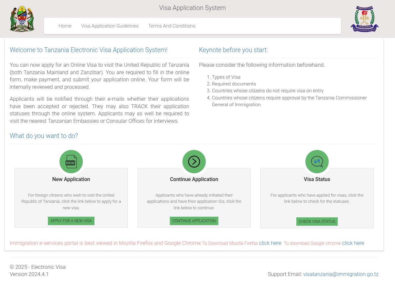Click the 'Visa Application System' page title
The image size is (395, 286).
(x=192, y=8)
